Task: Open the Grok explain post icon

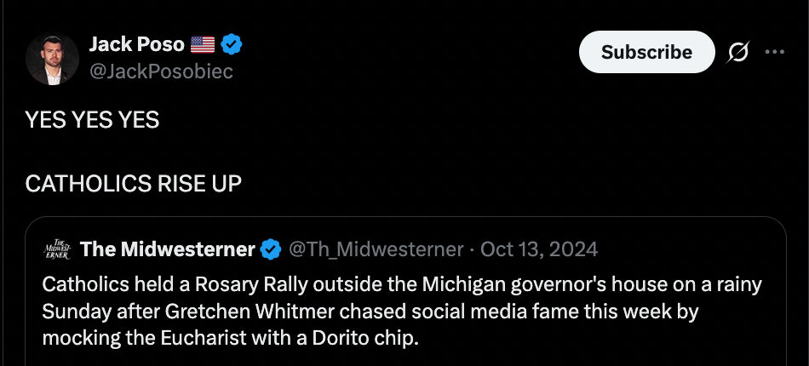Action: click(737, 52)
